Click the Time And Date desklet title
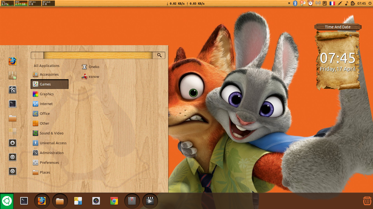 pyautogui.click(x=338, y=27)
